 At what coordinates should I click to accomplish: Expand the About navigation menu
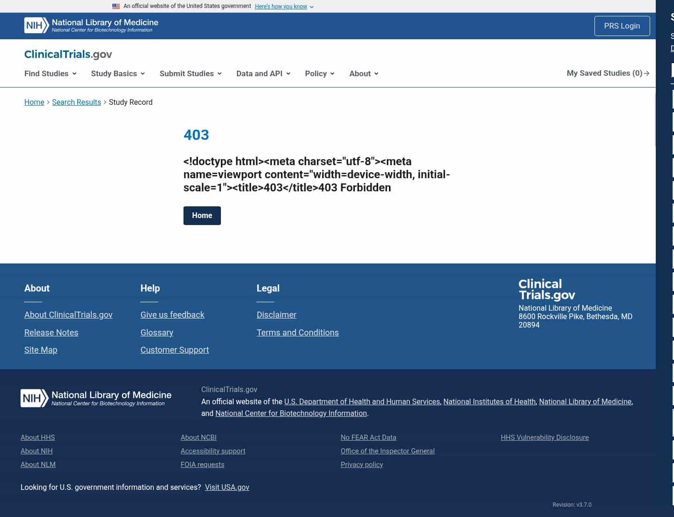tap(364, 73)
